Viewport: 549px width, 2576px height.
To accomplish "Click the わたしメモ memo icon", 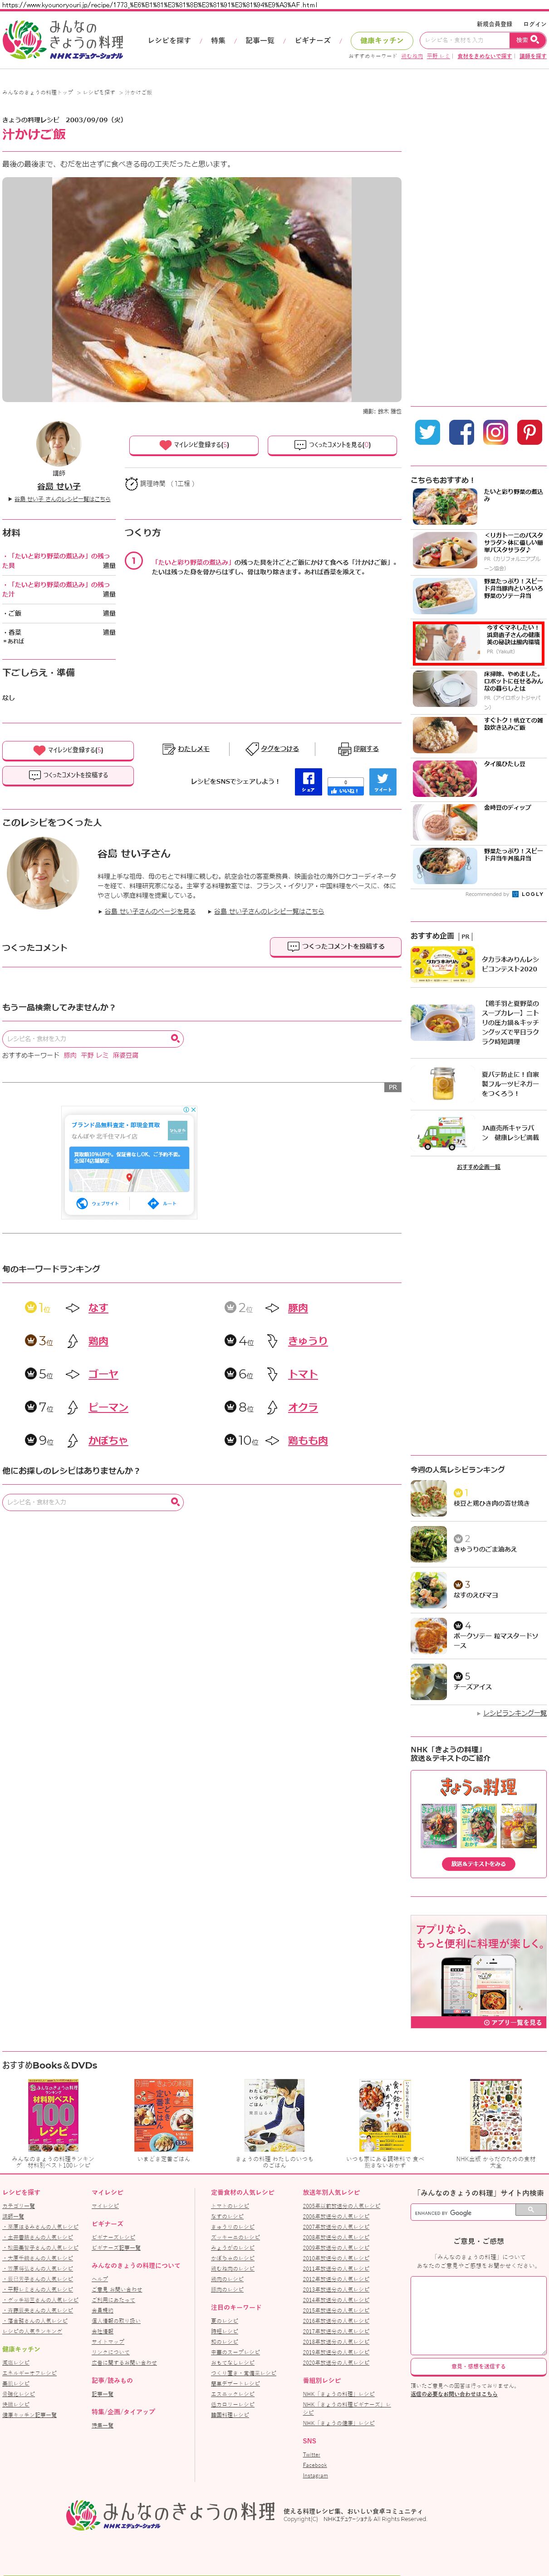I will pos(169,749).
